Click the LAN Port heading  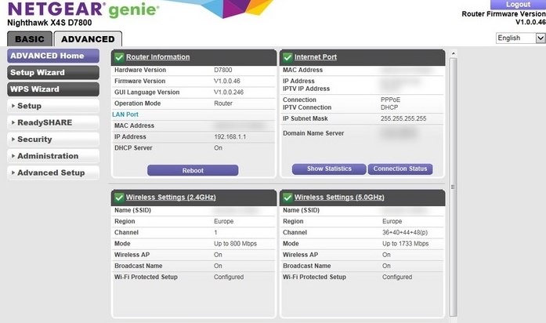click(x=125, y=114)
